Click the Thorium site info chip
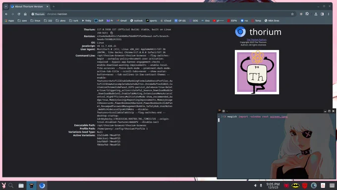 [x=38, y=14]
